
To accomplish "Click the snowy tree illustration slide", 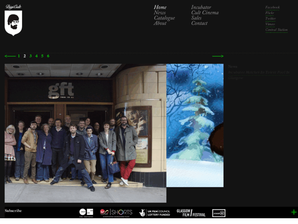I will coord(195,125).
